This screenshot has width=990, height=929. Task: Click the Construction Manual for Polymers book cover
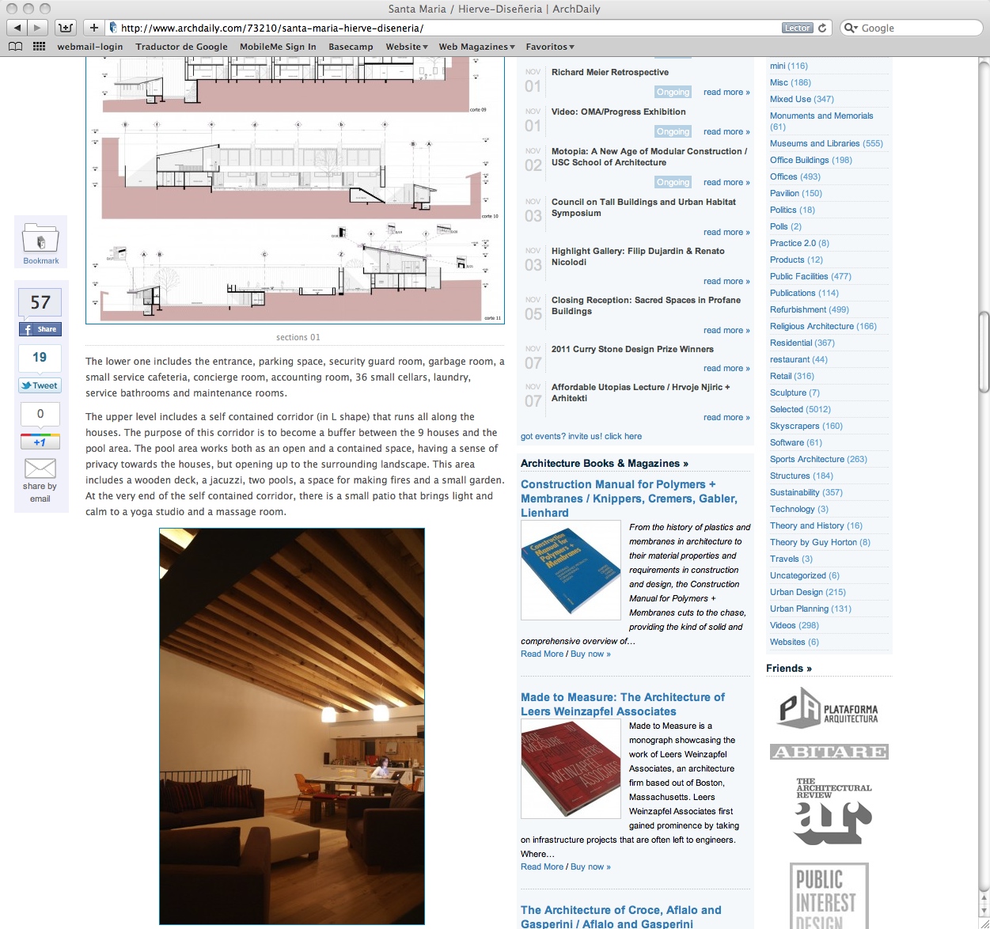tap(571, 570)
